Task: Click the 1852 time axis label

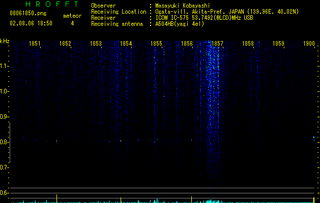Action: [x=65, y=44]
